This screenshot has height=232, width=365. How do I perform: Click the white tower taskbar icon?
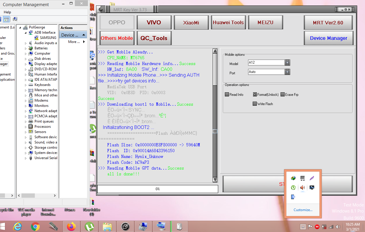click(x=179, y=226)
